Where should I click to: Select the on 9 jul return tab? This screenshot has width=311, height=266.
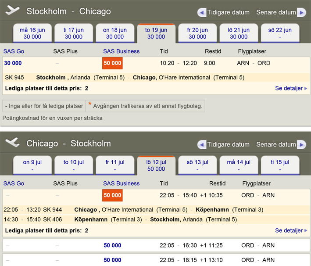tap(32, 165)
